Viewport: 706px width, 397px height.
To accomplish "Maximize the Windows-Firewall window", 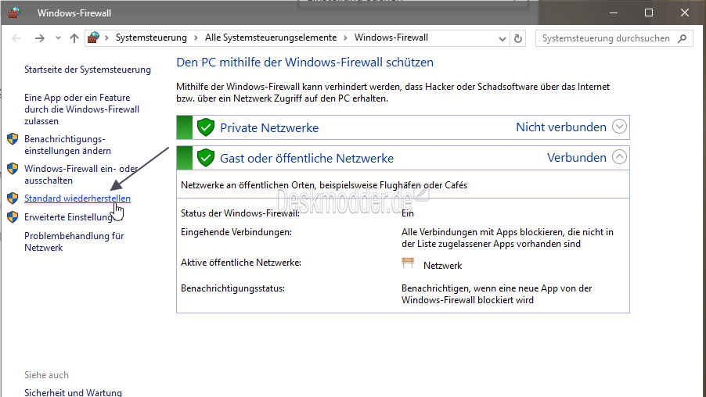I will tap(649, 13).
